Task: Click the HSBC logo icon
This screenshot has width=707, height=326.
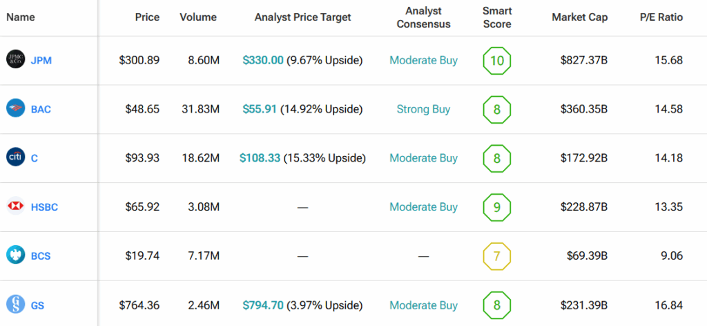Action: click(x=16, y=207)
